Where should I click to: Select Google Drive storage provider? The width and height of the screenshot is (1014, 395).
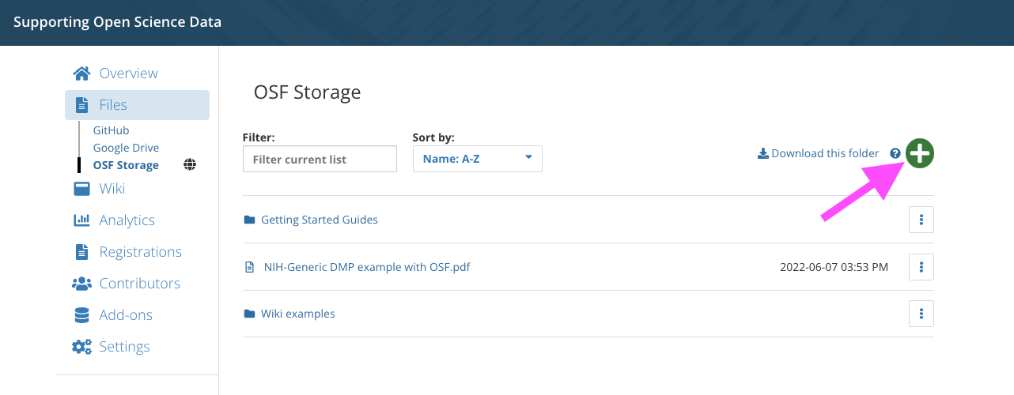(126, 148)
